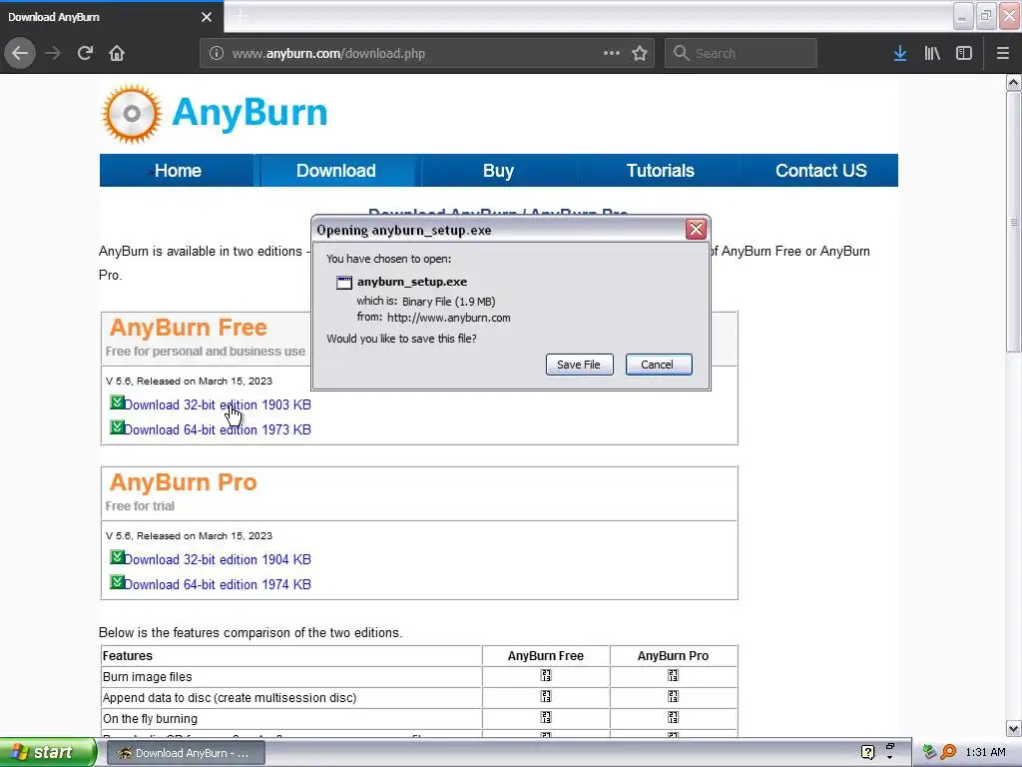Go back using the browser back arrow

click(20, 53)
